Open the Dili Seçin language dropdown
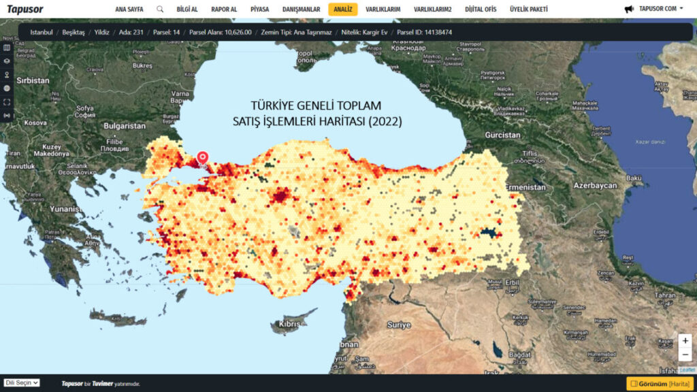Viewport: 697px width, 392px height. [22, 382]
